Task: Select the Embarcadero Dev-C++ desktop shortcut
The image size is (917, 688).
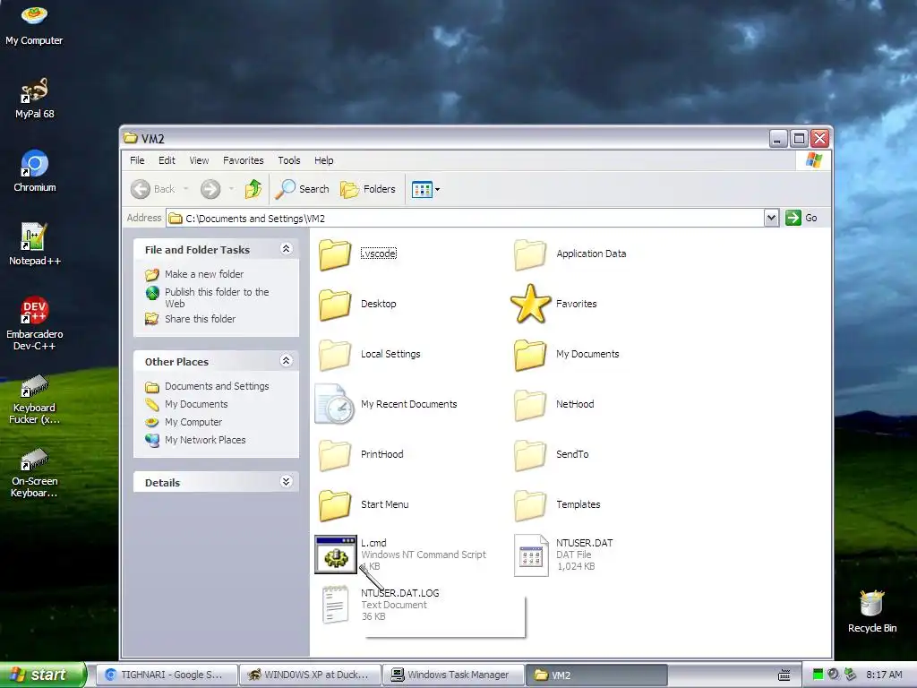Action: tap(35, 323)
